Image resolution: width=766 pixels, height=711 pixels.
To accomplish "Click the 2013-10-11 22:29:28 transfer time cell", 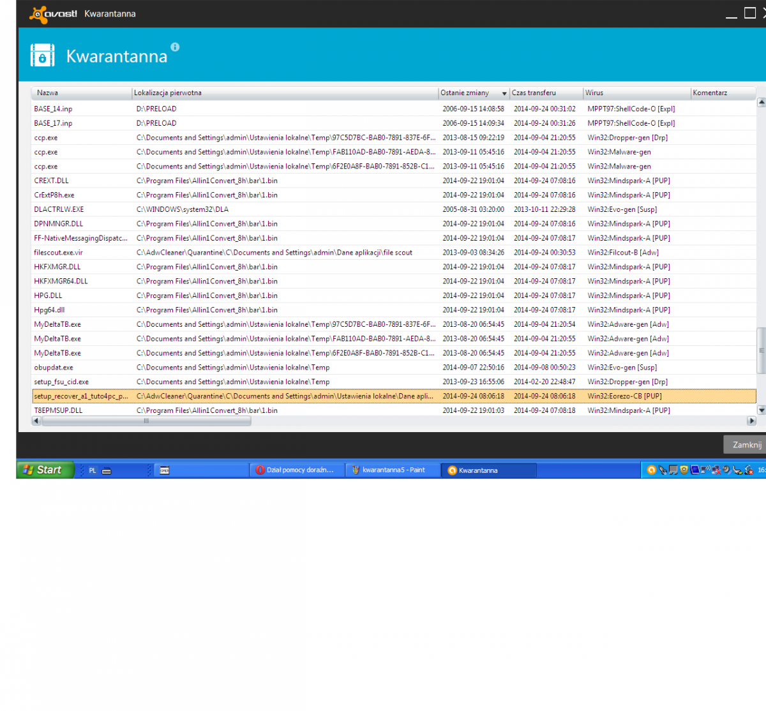I will point(544,209).
